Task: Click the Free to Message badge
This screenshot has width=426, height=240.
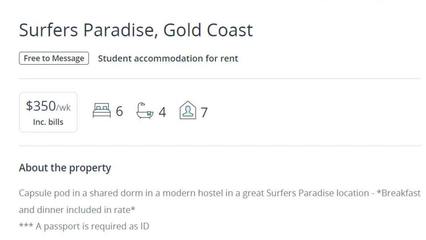Action: point(54,58)
